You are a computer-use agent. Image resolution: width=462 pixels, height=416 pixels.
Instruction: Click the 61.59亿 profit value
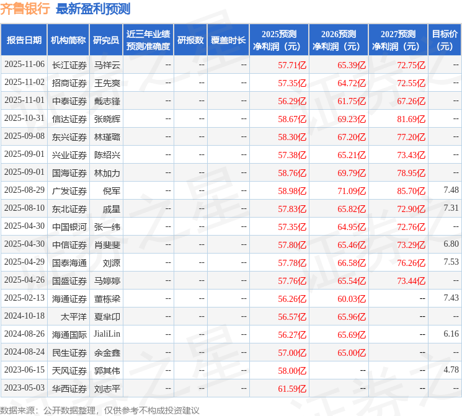point(292,389)
